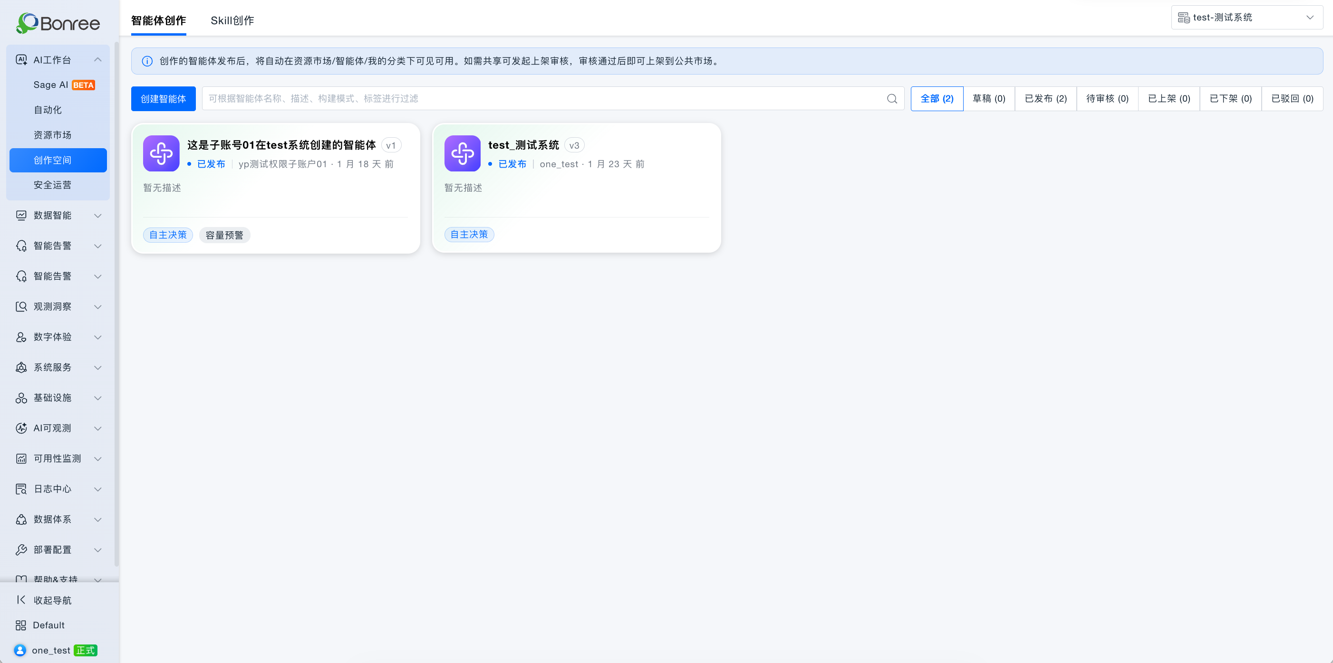Screen dimensions: 1333x663
Task: Click the v1 version badge
Action: 391,146
